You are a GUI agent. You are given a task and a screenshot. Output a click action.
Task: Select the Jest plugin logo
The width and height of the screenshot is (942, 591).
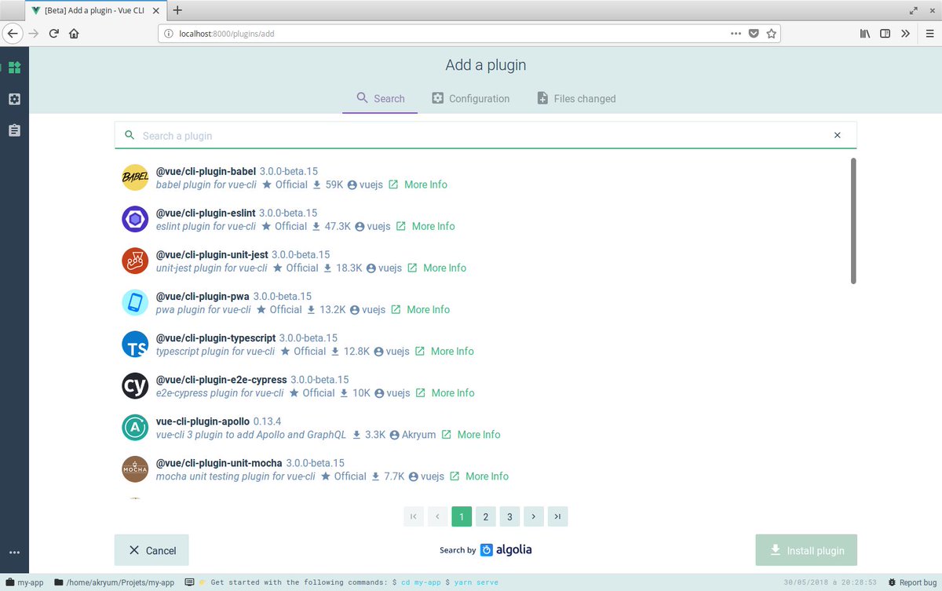tap(135, 261)
